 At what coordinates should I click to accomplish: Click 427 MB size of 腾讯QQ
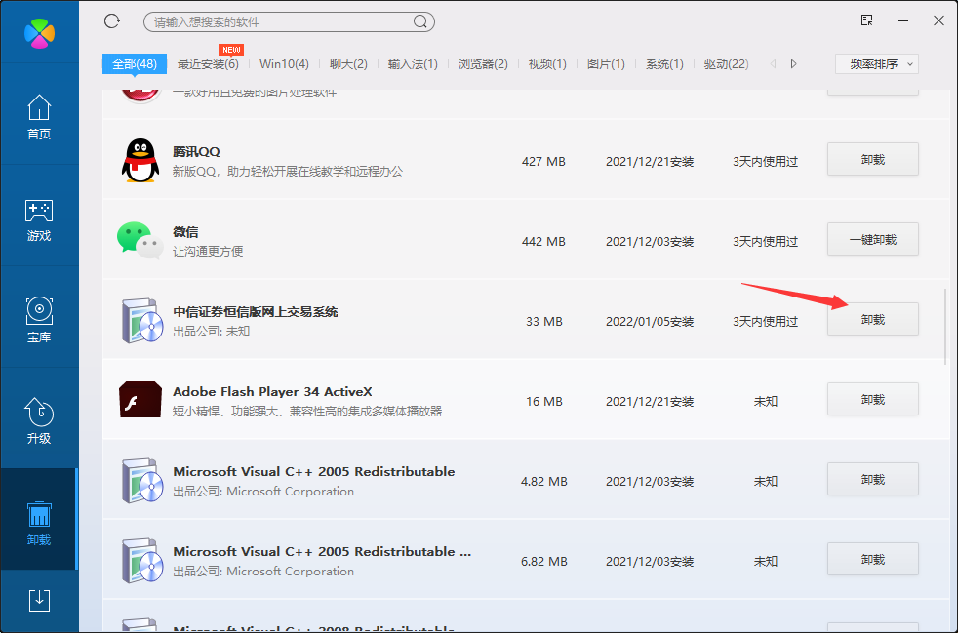click(543, 162)
